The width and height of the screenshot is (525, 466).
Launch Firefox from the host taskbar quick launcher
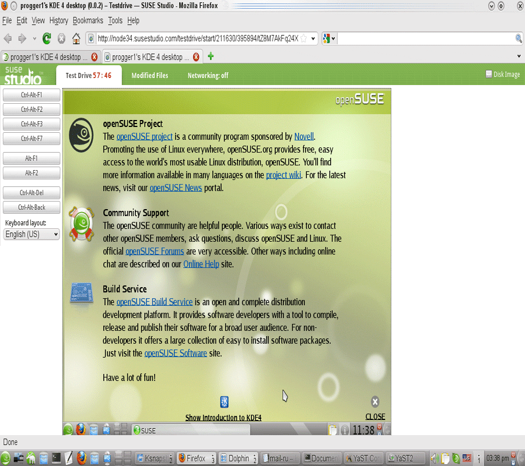point(81,458)
